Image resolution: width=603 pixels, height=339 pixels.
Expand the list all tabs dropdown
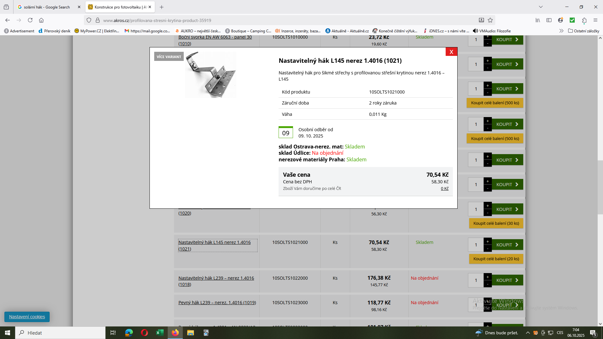pos(541,7)
